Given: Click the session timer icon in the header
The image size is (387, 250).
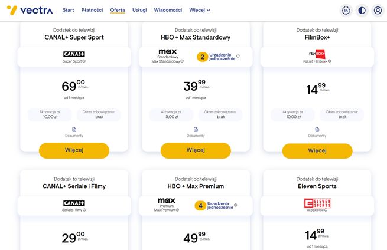Looking at the screenshot, I should [346, 10].
